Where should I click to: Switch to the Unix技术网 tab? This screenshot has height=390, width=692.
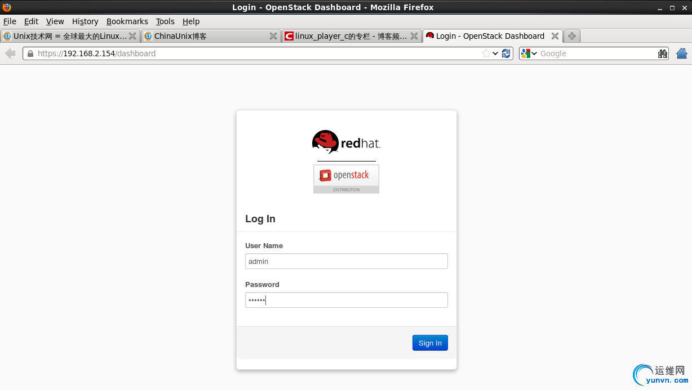[x=70, y=36]
